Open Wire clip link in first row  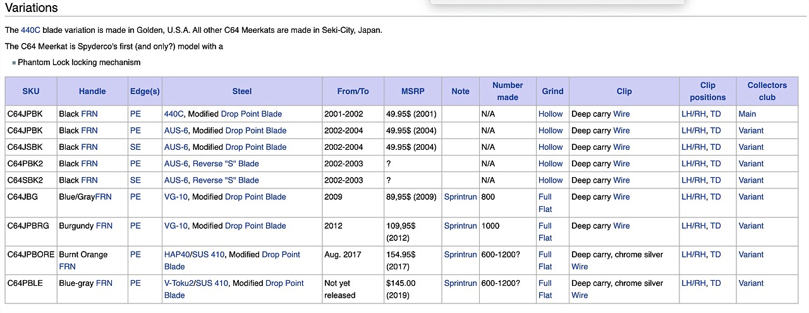621,114
